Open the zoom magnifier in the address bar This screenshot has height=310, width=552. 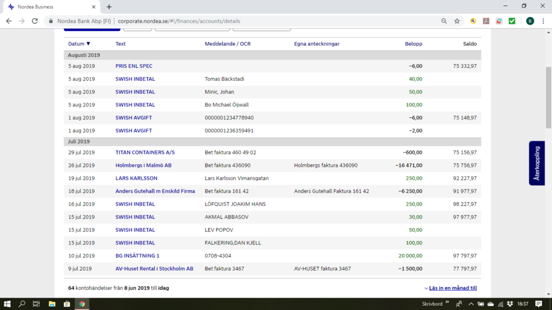tap(444, 21)
